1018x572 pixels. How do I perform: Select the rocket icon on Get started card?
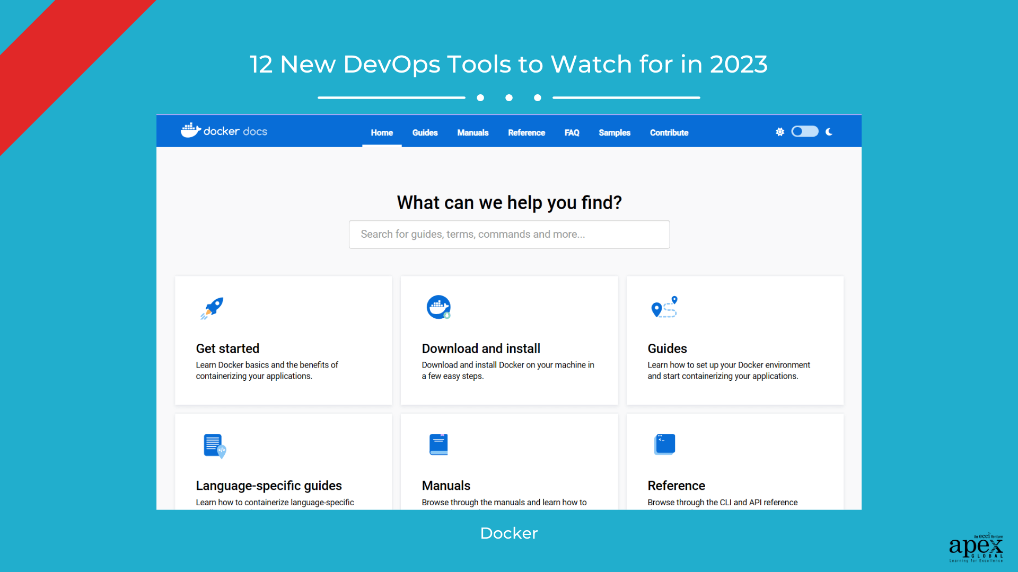pos(212,308)
